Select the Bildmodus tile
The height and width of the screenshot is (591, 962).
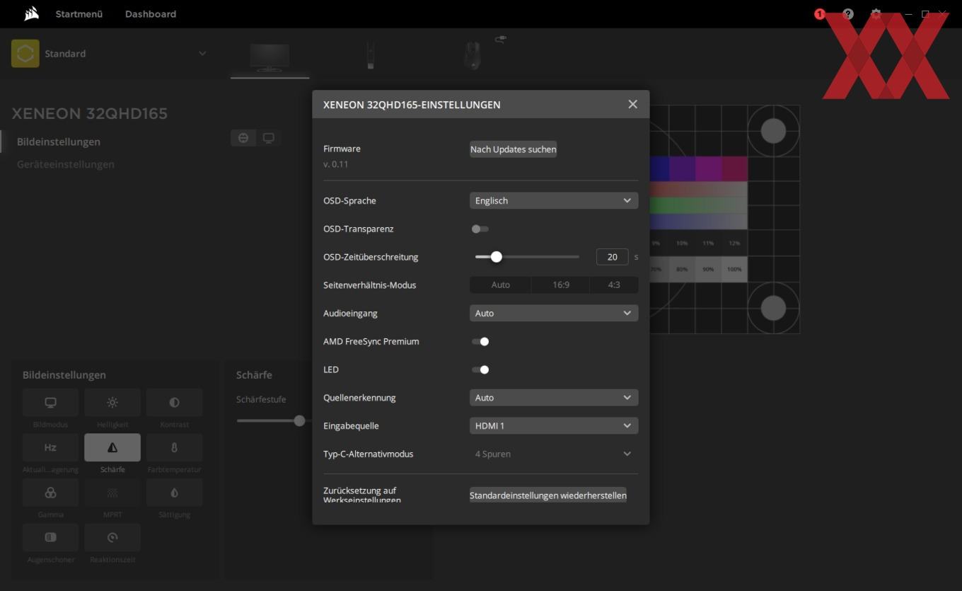pyautogui.click(x=50, y=403)
